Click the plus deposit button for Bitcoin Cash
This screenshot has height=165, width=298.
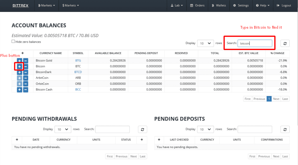click(19, 90)
